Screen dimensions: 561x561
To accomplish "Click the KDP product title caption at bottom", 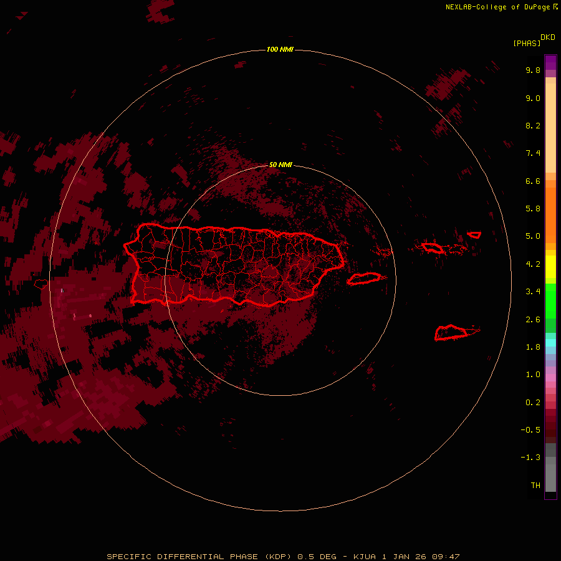I will click(x=283, y=557).
